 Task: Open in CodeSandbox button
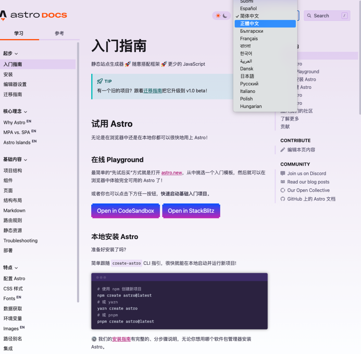[125, 211]
